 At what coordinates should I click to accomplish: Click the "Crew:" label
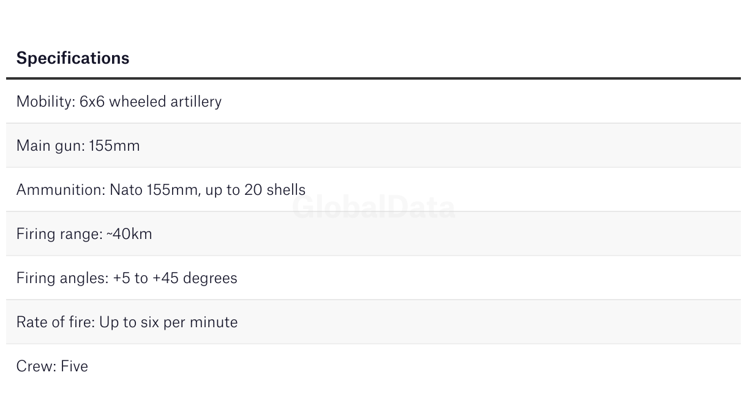tap(36, 366)
